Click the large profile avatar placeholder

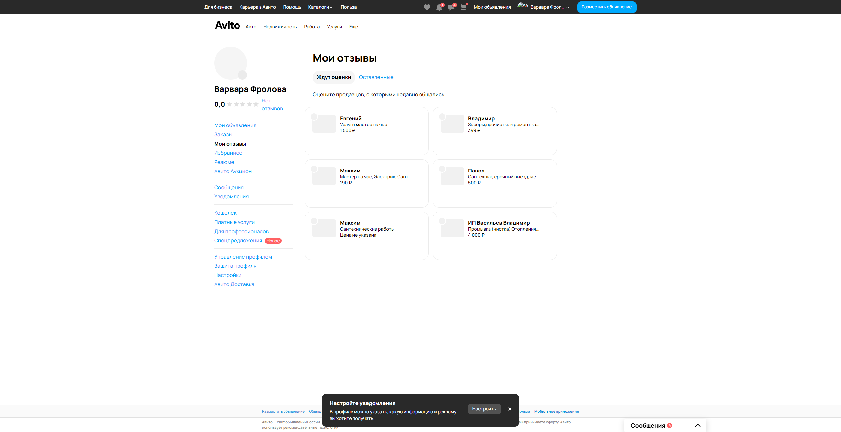click(x=230, y=63)
